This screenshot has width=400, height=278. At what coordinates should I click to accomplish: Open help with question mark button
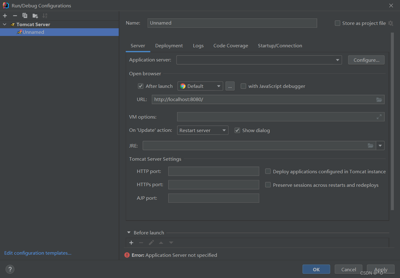click(10, 269)
